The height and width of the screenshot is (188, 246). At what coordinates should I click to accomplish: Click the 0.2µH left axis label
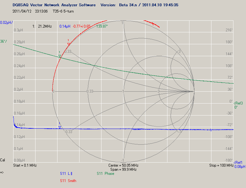(18, 89)
